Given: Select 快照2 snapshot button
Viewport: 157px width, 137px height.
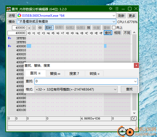Looking at the screenshot, I should tap(70, 28).
